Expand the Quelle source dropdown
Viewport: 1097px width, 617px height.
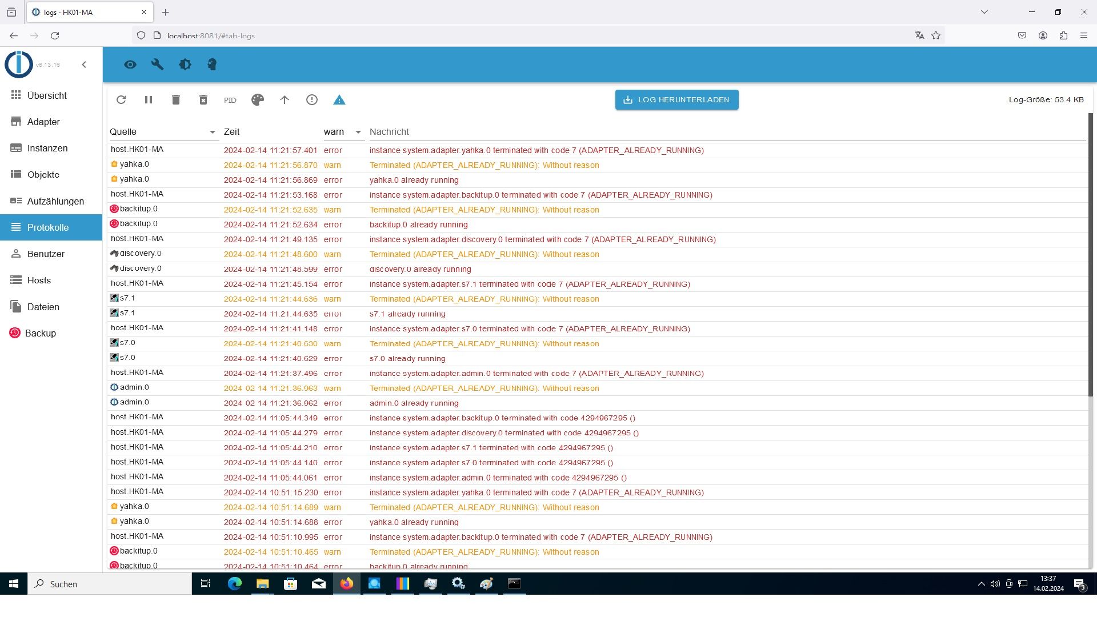(x=213, y=132)
